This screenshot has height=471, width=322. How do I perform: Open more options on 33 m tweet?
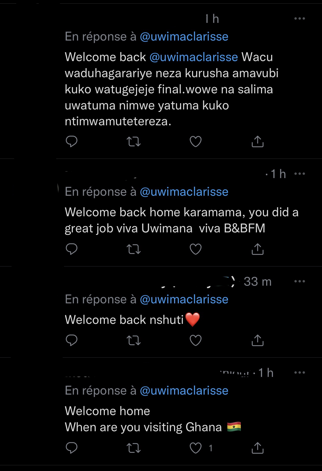tap(299, 281)
